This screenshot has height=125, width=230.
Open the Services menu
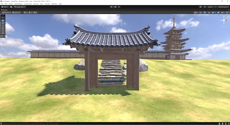pos(36,4)
